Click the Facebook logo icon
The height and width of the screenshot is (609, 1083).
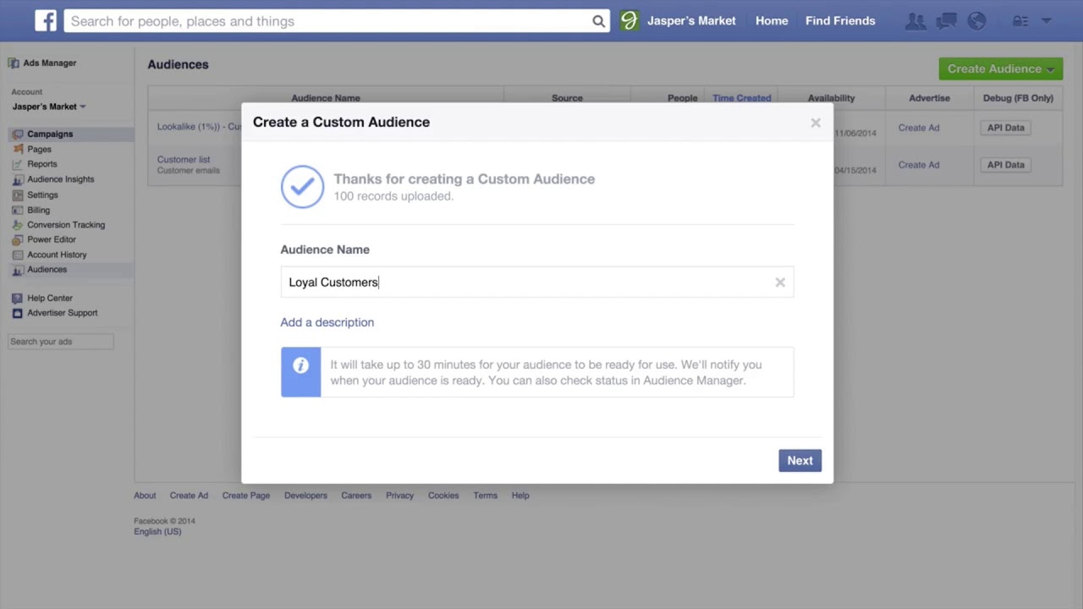(46, 20)
